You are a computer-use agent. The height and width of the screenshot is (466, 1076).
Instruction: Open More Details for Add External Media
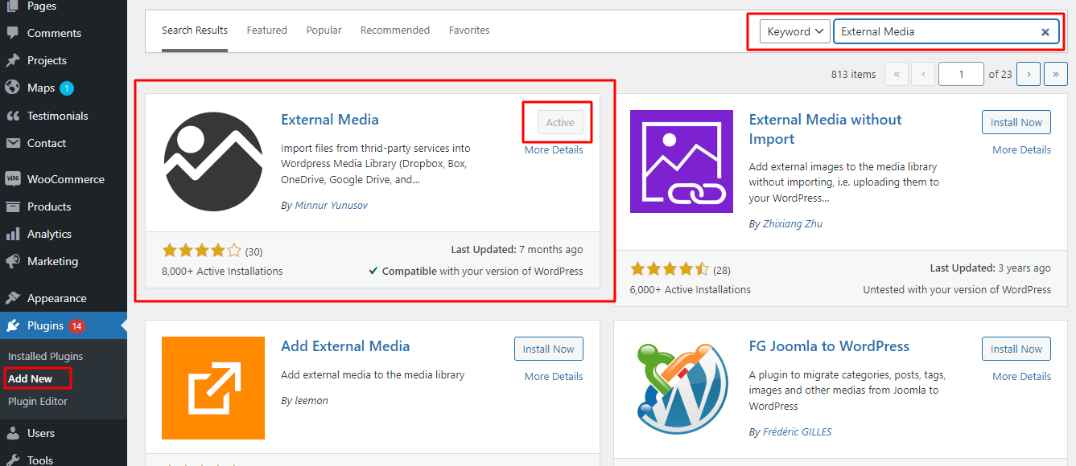coord(554,376)
